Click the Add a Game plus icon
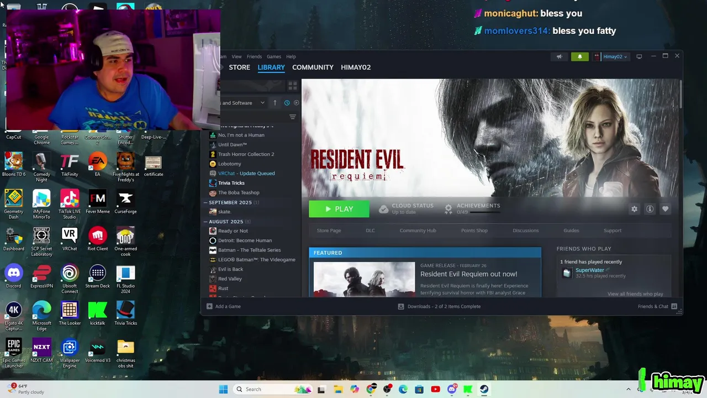This screenshot has height=398, width=707. 209,306
